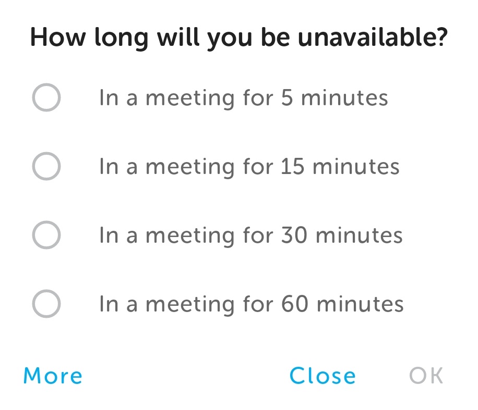This screenshot has height=410, width=478.
Task: Mark yourself in a half-hour meeting
Action: pos(46,235)
